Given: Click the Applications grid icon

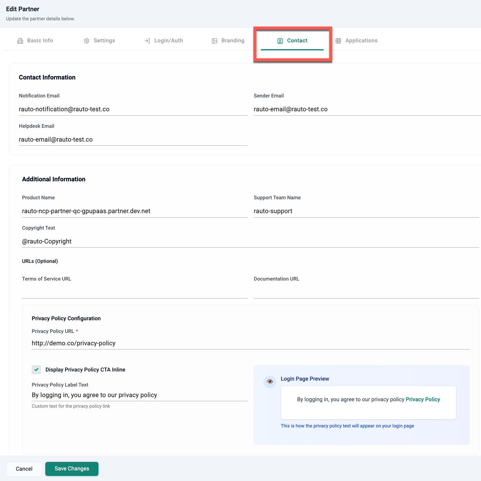Looking at the screenshot, I should click(338, 41).
